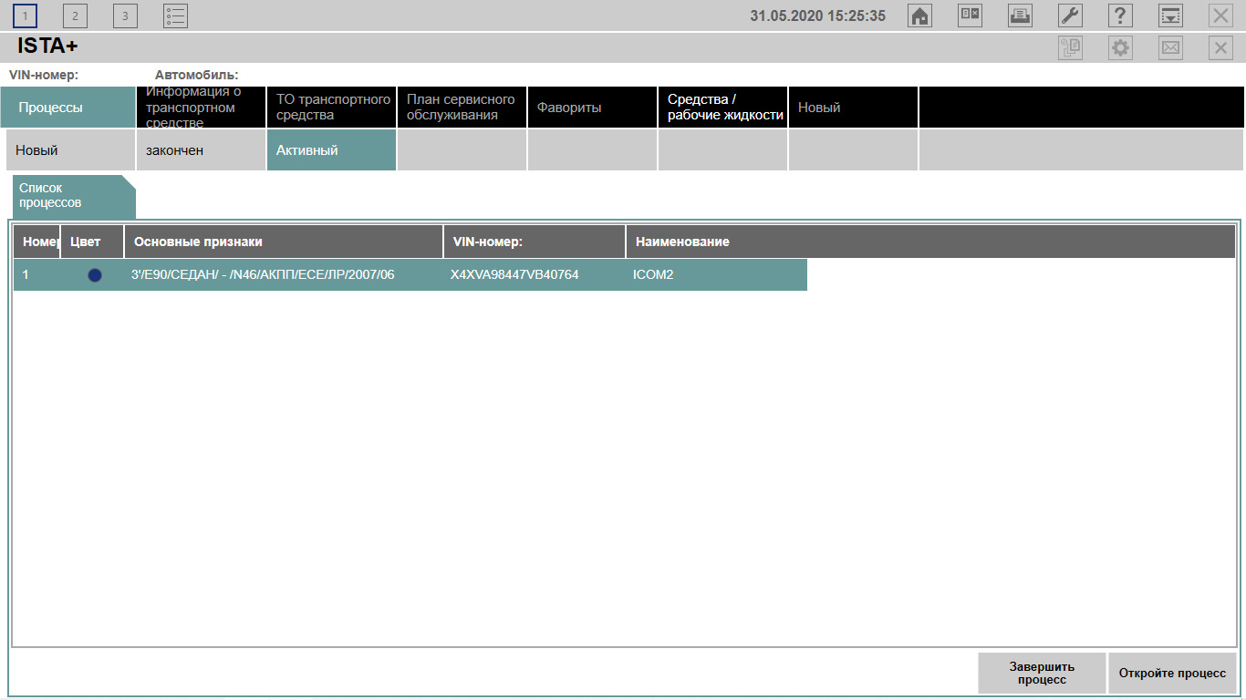Screen dimensions: 1246x700
Task: Sort by the Номер column header
Action: pos(36,242)
